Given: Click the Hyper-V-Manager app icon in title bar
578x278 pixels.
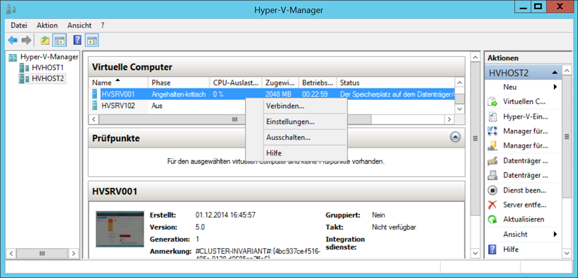Looking at the screenshot, I should tap(10, 9).
